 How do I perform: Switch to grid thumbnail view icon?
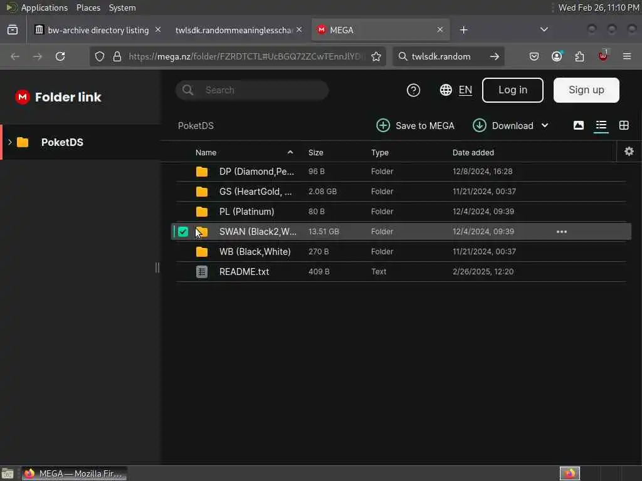point(624,125)
